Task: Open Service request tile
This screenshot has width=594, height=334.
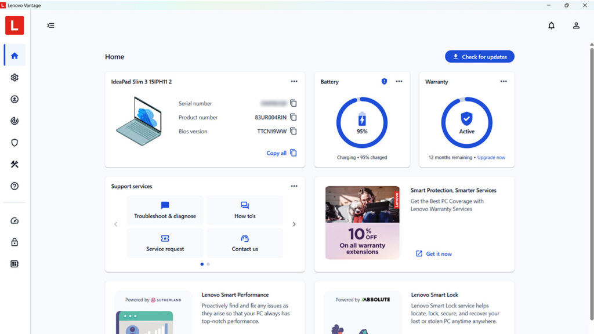Action: pos(165,243)
